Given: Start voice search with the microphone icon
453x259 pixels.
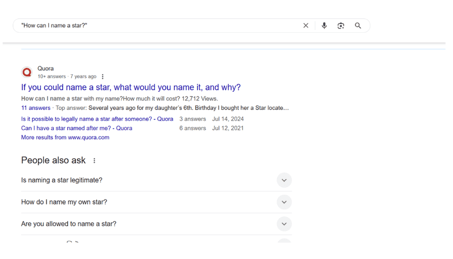Looking at the screenshot, I should (x=324, y=26).
